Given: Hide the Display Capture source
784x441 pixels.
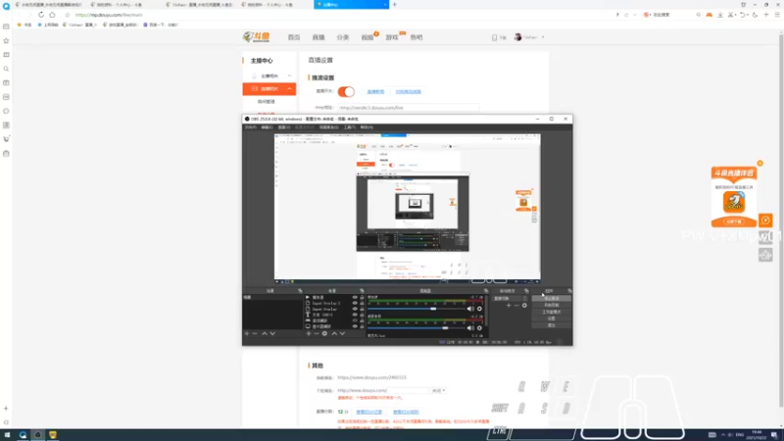Looking at the screenshot, I should coord(355,326).
